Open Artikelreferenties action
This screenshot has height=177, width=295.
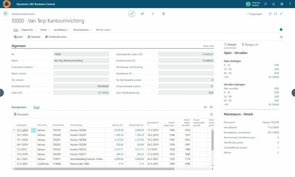pyautogui.click(x=56, y=37)
